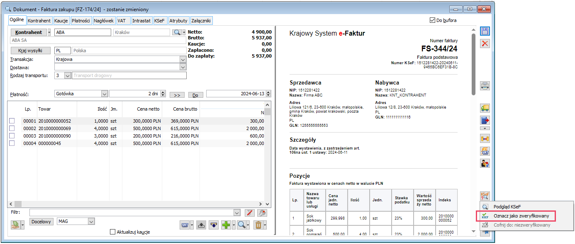Image resolution: width=575 pixels, height=244 pixels.
Task: Click the hand with money icon
Action: tap(15, 225)
